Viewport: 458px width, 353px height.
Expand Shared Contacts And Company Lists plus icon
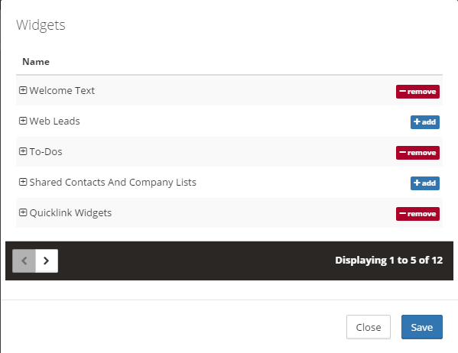(23, 182)
